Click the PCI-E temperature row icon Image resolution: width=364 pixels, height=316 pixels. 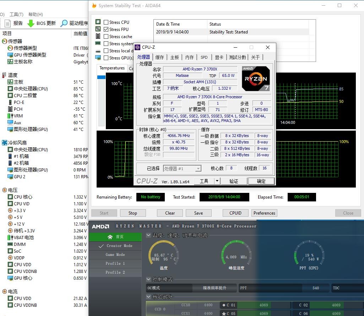pyautogui.click(x=10, y=102)
